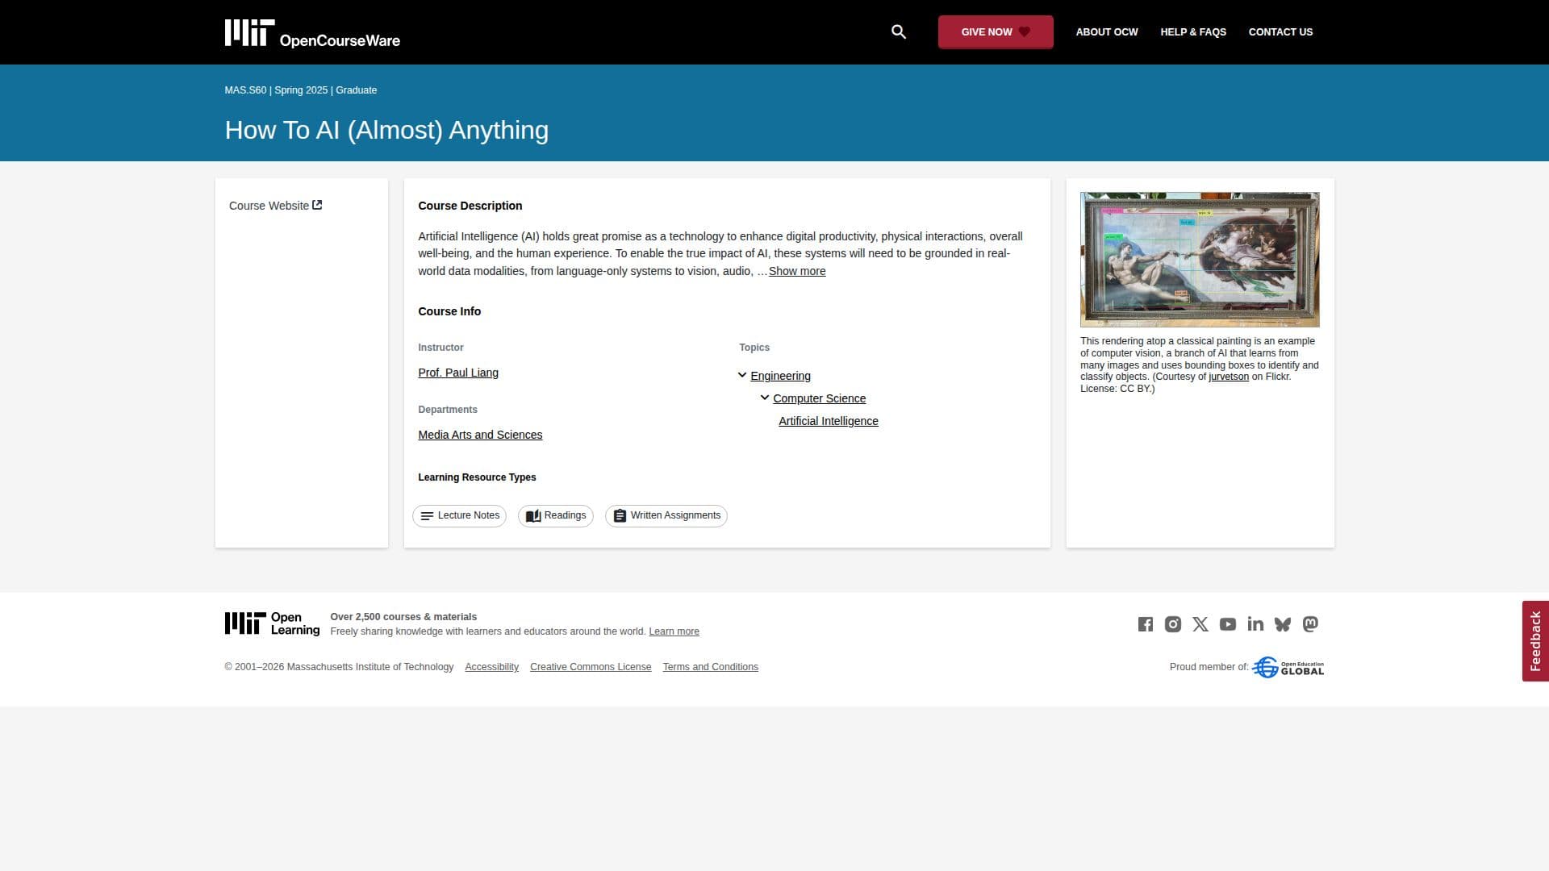Screen dimensions: 1549x871
Task: Open the Instagram social icon
Action: coord(1172,624)
